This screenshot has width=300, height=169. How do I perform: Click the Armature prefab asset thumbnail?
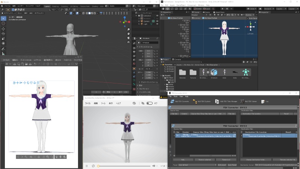tap(214, 72)
